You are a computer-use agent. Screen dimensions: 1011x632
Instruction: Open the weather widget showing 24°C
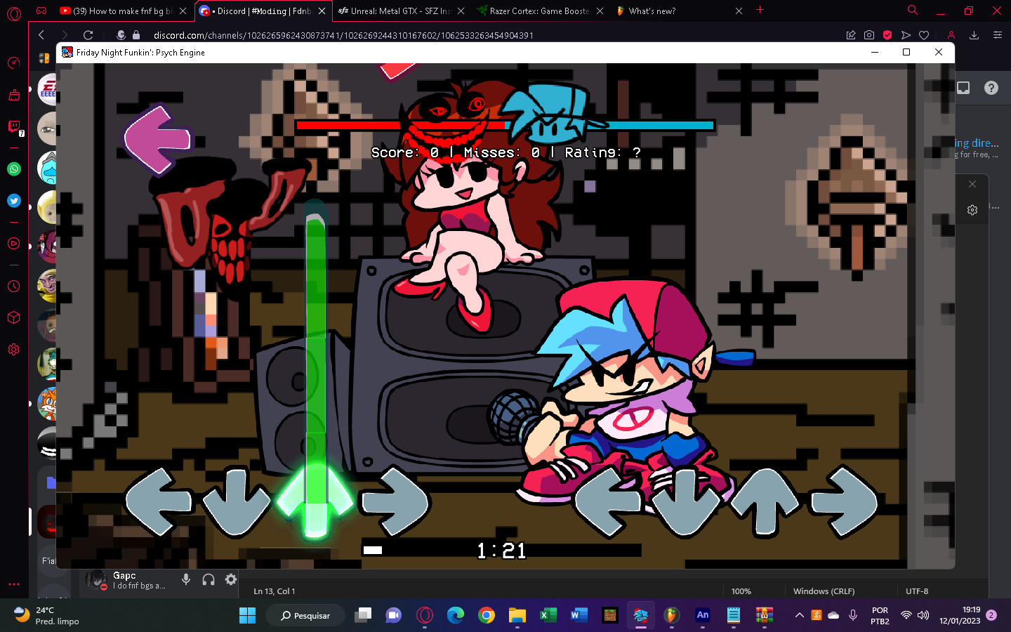[46, 615]
